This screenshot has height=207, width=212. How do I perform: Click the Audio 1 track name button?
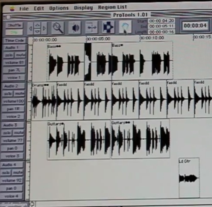pos(14,47)
